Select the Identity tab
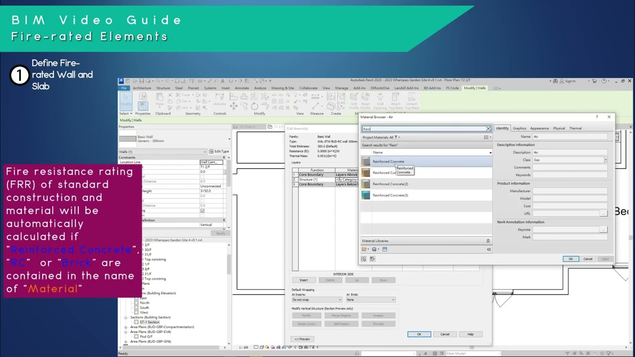This screenshot has width=635, height=357. pos(502,128)
